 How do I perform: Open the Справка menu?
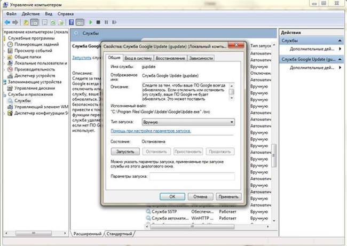66,14
